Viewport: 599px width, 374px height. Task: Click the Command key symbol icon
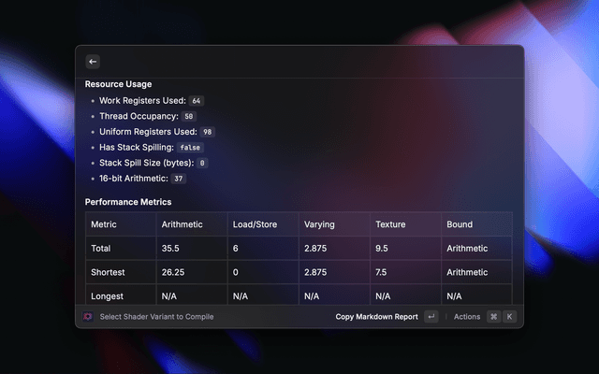[x=493, y=317]
